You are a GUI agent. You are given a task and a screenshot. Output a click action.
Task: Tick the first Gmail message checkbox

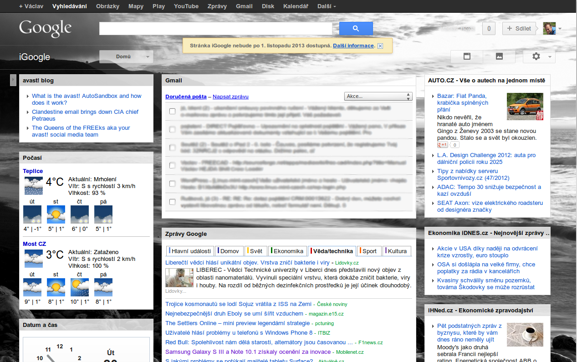click(x=172, y=111)
